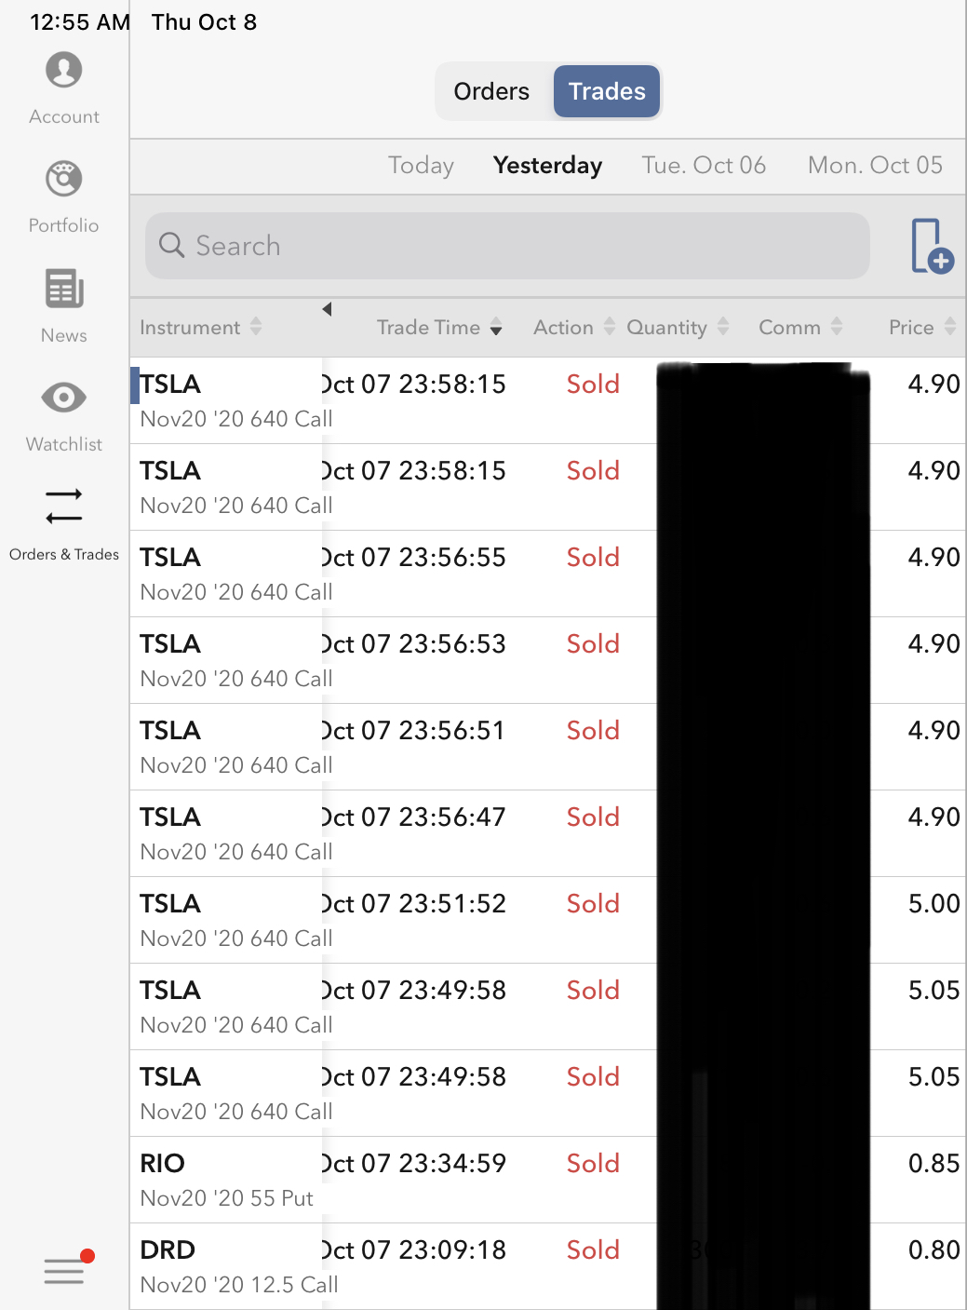Image resolution: width=967 pixels, height=1310 pixels.
Task: Tap the hamburger menu with red notification dot
Action: click(65, 1270)
